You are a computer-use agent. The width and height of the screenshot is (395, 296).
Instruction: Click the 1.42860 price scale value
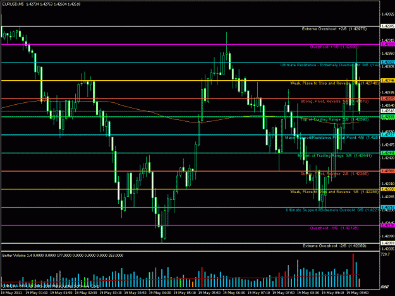tap(388, 54)
